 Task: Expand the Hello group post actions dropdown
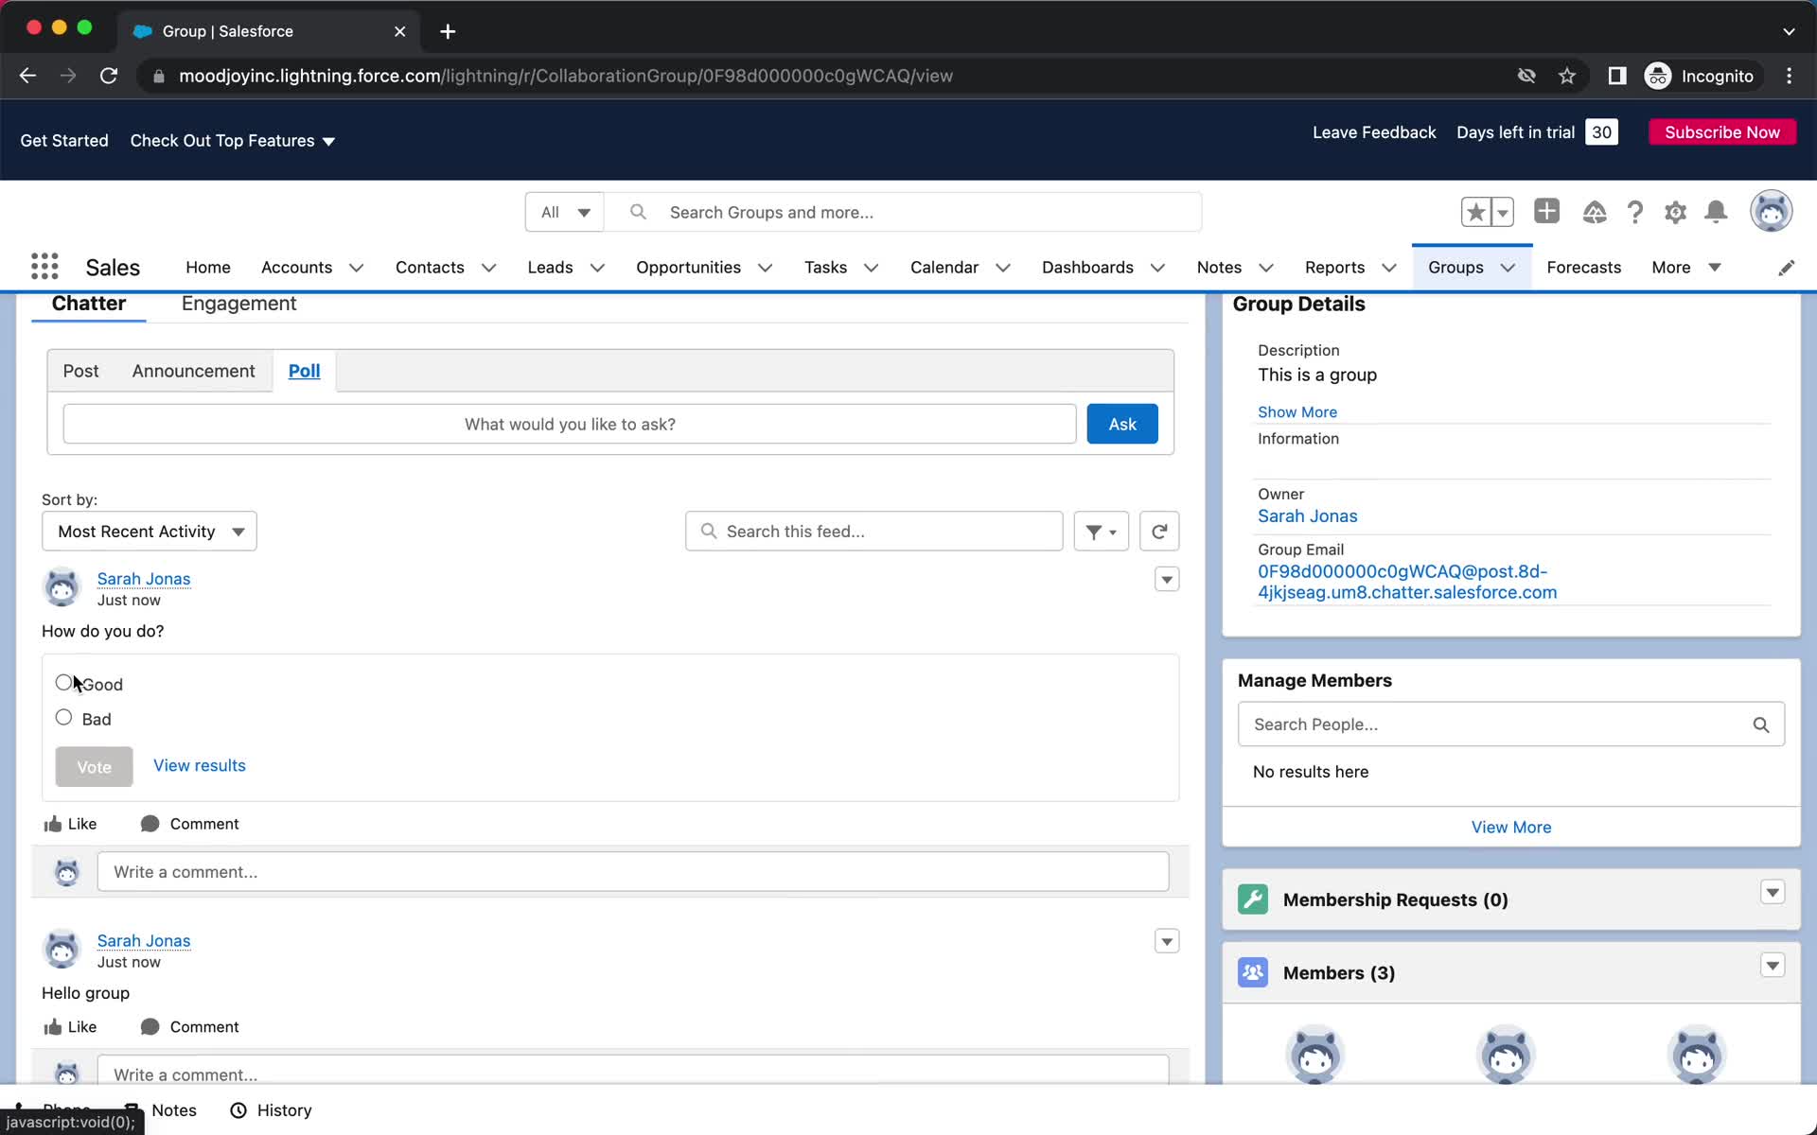[1167, 941]
